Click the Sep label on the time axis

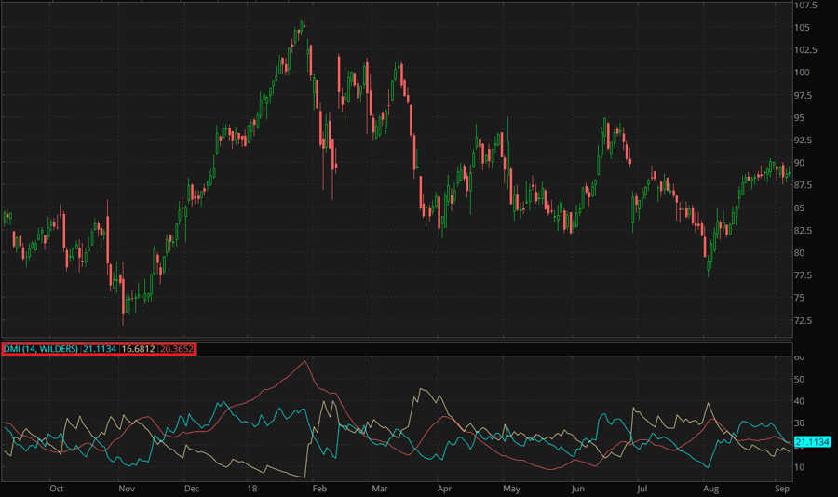tap(782, 488)
